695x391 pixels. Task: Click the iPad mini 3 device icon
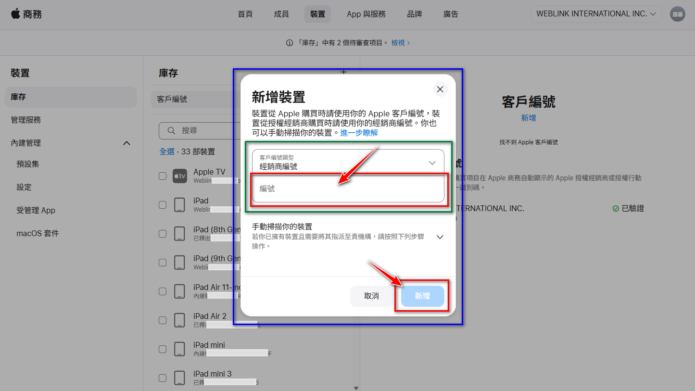(179, 378)
